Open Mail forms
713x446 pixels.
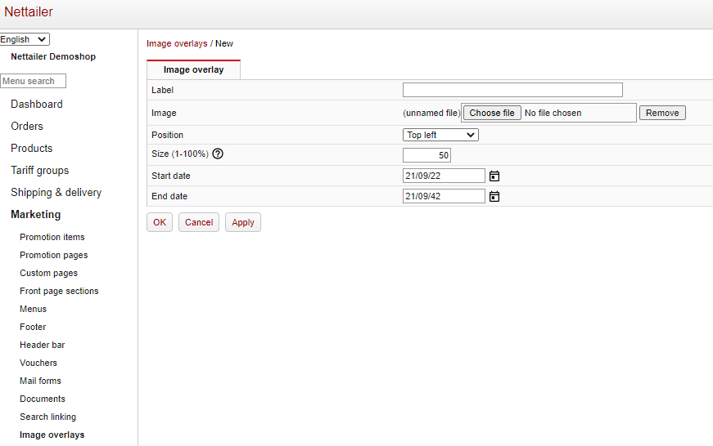pos(40,381)
